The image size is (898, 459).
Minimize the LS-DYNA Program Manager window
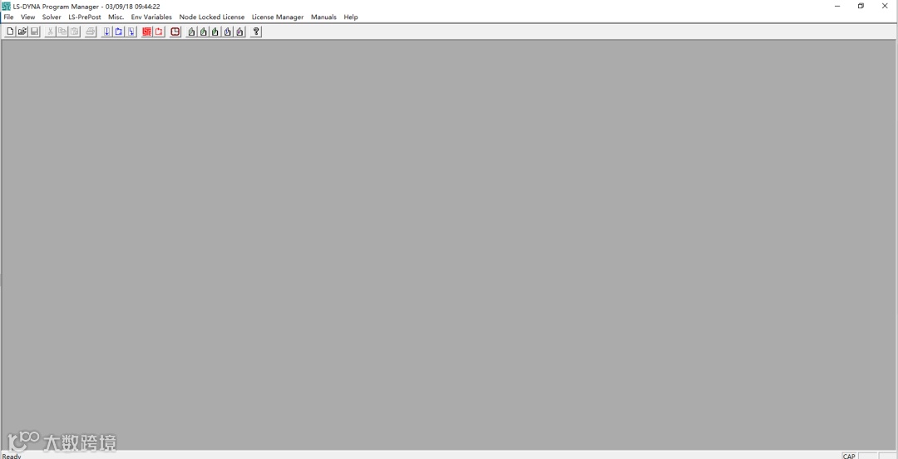(837, 7)
